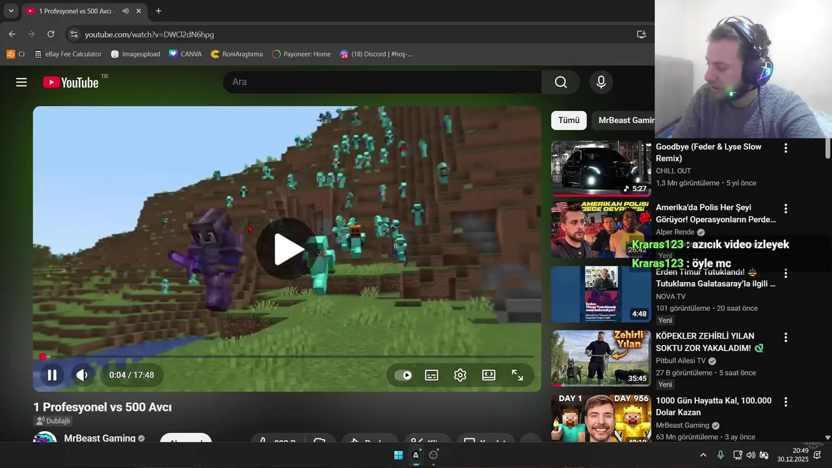Open the RoniAraştırma bookmark
Viewport: 832px width, 468px height.
(x=237, y=54)
